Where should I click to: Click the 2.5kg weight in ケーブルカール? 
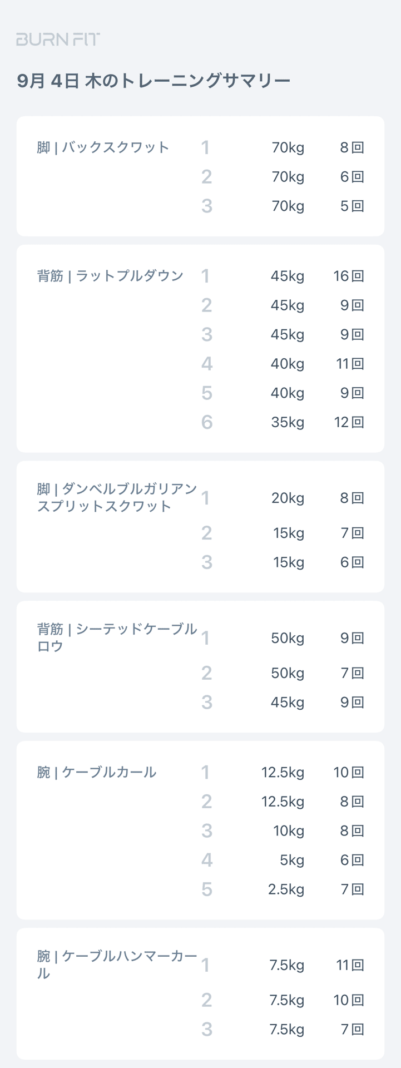[286, 889]
